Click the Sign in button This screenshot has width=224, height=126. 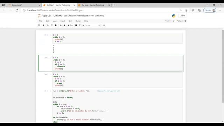[210, 10]
